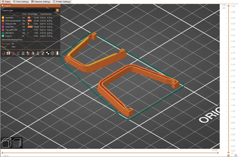
Task: Click Estimated printing times label
Action: coord(12,40)
